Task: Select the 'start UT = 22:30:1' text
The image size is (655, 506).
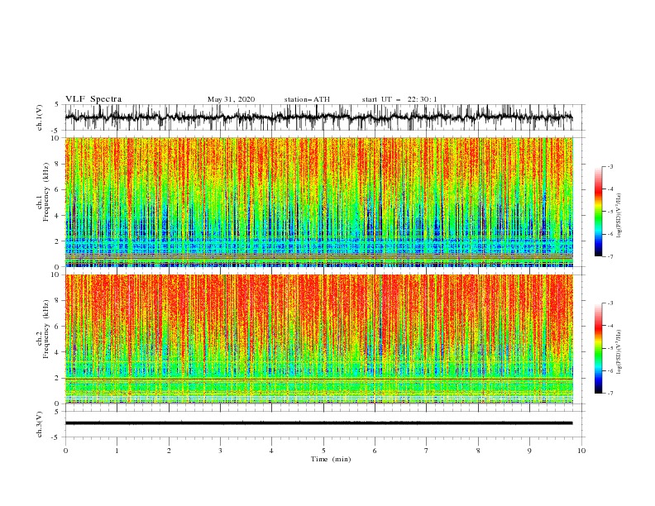Action: [x=399, y=99]
